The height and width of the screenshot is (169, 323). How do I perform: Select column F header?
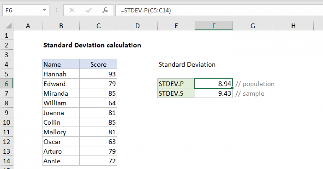214,26
